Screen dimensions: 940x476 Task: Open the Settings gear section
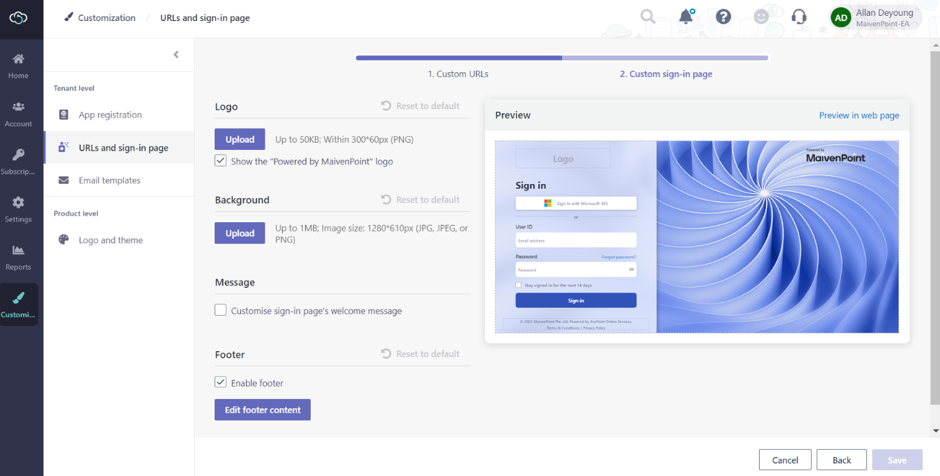point(18,209)
